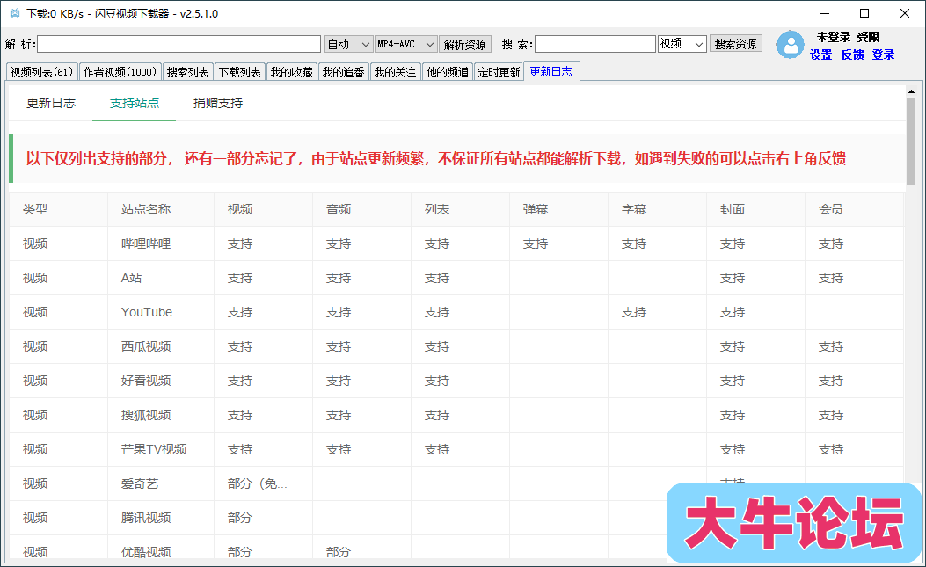
Task: Open the MP4-AVC format dropdown
Action: (x=405, y=44)
